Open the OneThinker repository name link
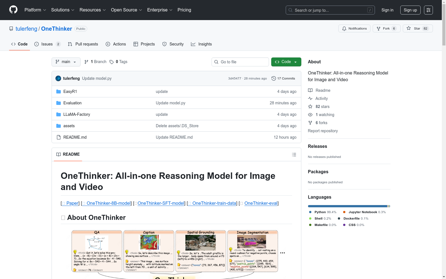Image resolution: width=446 pixels, height=279 pixels. 57,29
